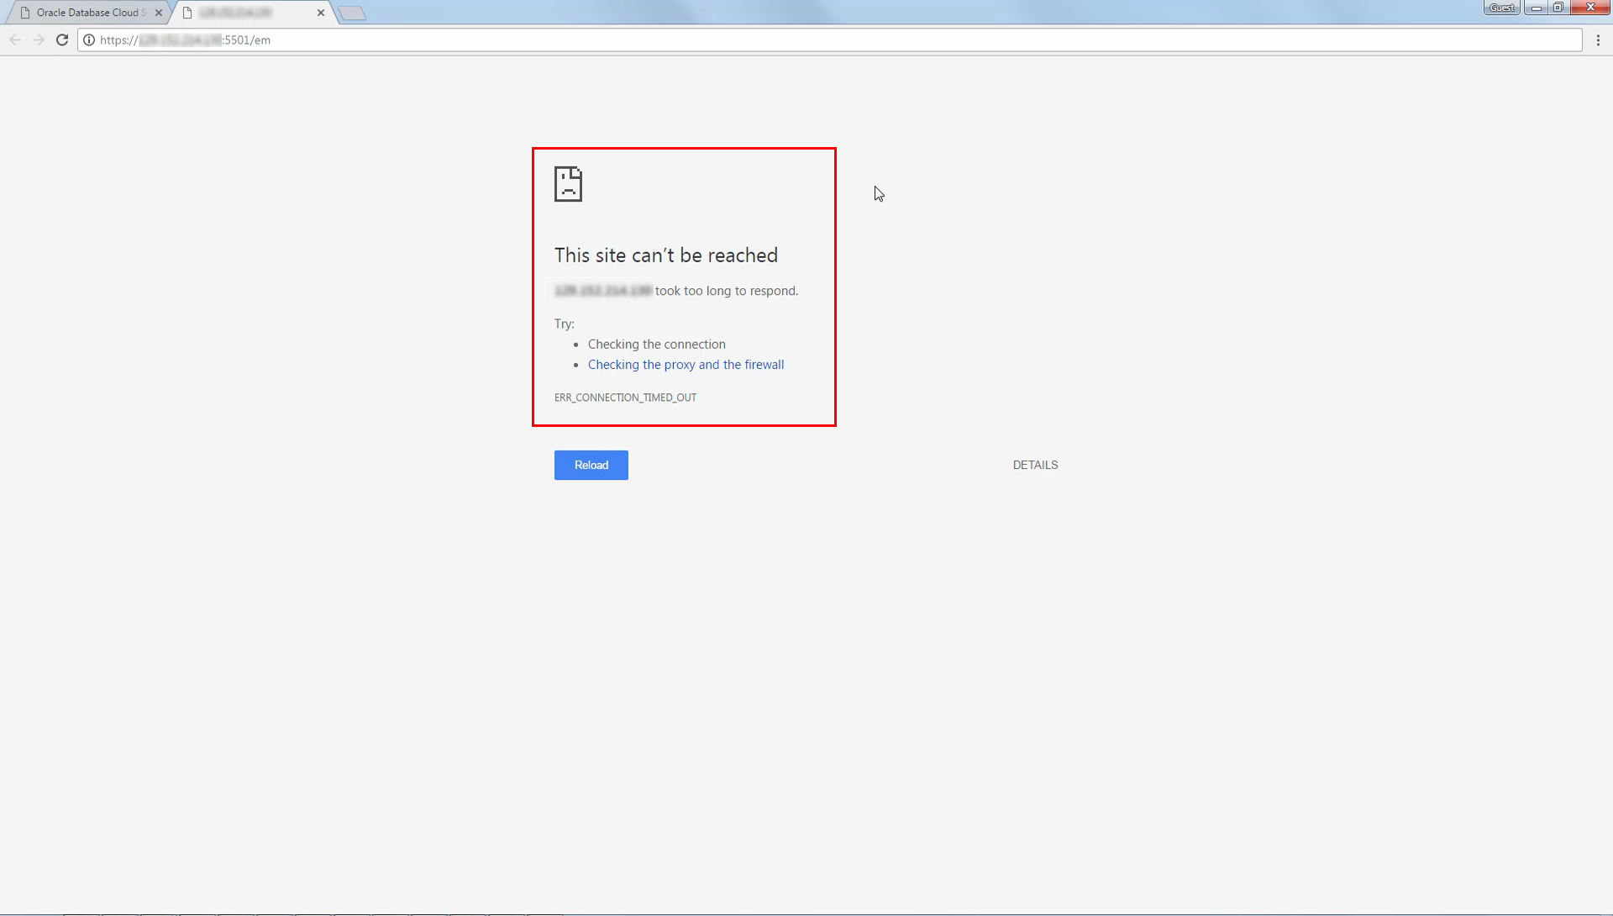
Task: Restore down the browser window
Action: (1558, 8)
